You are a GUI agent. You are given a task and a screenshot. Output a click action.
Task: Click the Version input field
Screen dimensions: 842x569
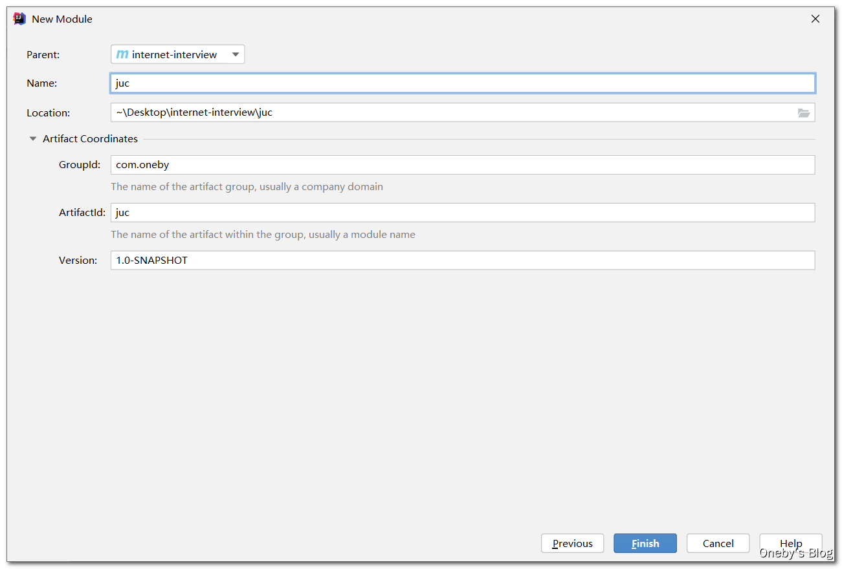pos(463,261)
